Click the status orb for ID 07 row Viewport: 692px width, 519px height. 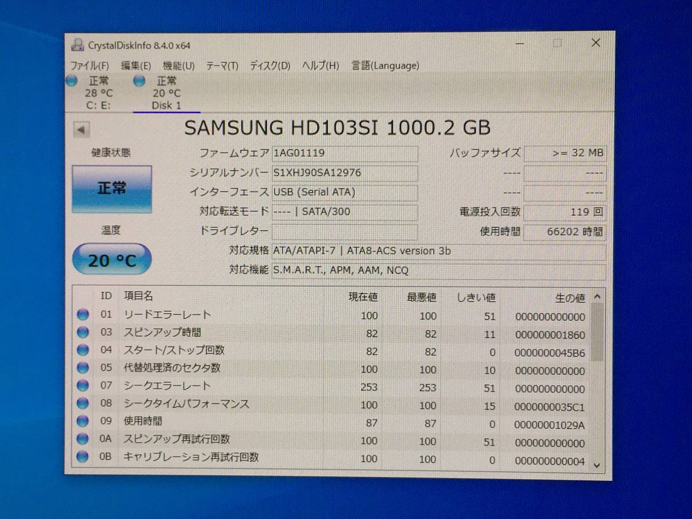[83, 386]
